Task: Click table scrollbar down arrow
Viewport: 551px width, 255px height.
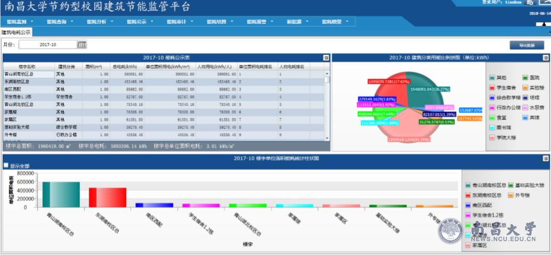Action: click(327, 139)
